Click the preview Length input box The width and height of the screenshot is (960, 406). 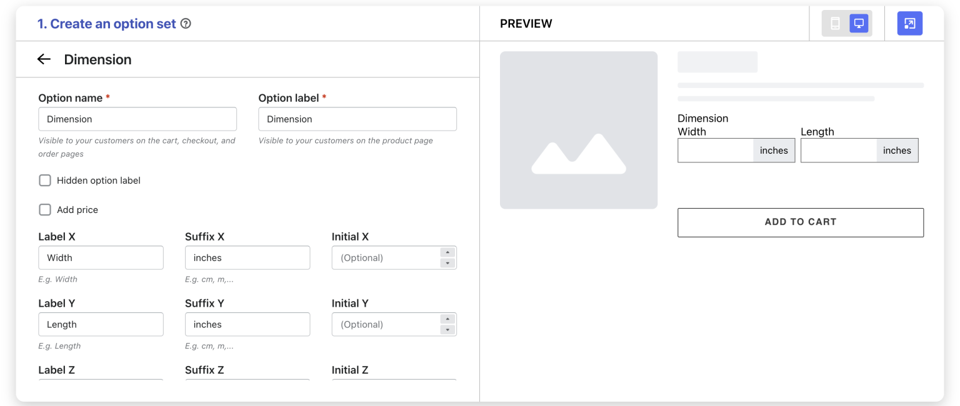[x=839, y=151]
